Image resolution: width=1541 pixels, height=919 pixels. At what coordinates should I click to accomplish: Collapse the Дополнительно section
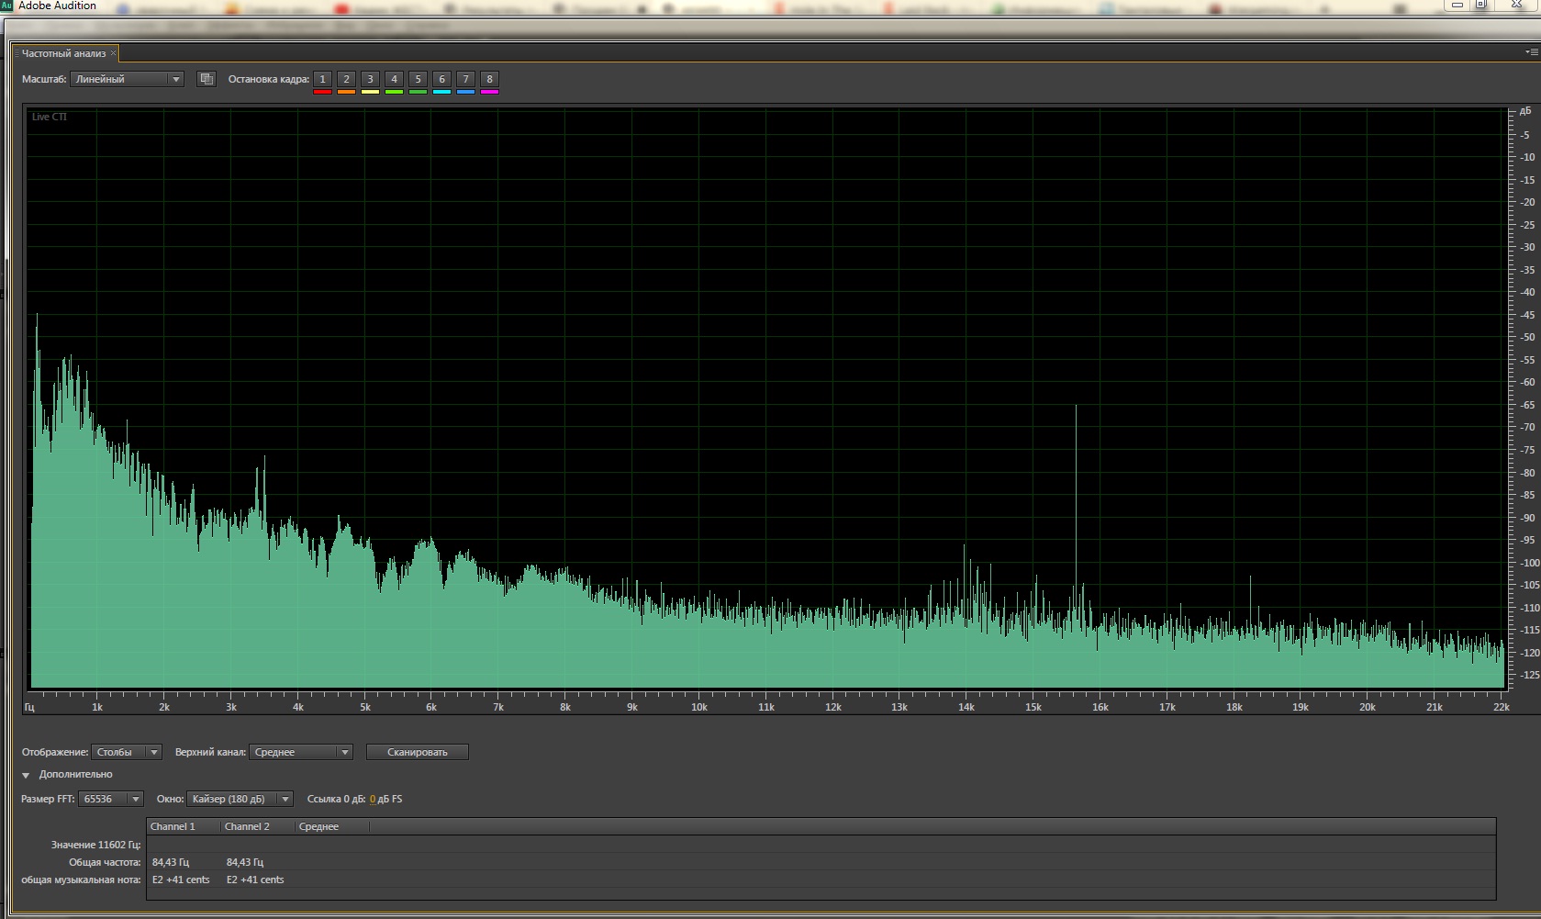(x=26, y=775)
